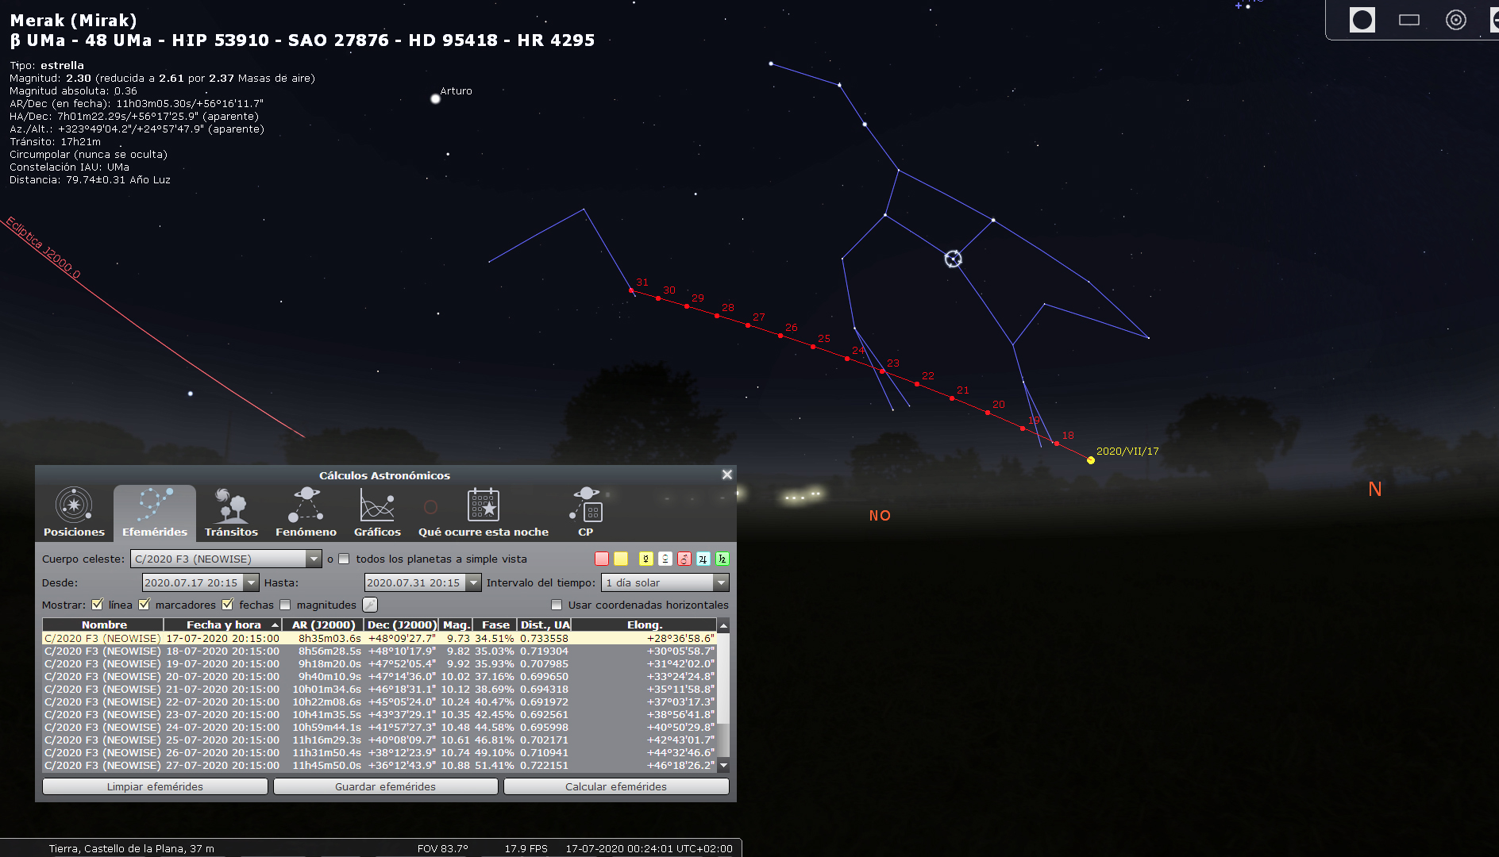1499x857 pixels.
Task: Click the Fenómeno planet-triangle icon
Action: [x=306, y=505]
